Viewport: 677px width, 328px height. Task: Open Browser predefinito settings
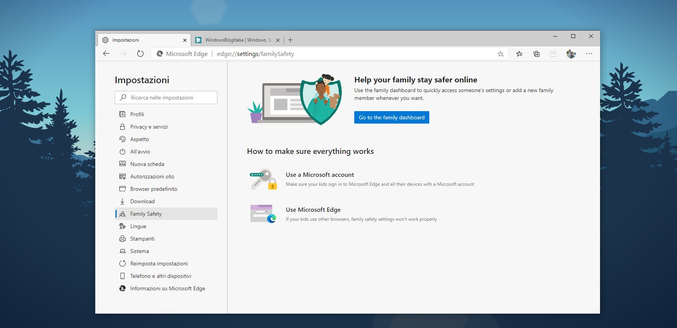(166, 189)
